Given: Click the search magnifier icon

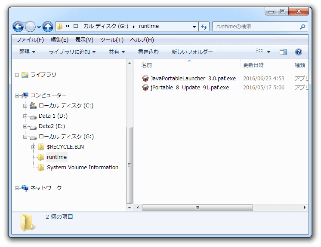Looking at the screenshot, I should coord(302,27).
